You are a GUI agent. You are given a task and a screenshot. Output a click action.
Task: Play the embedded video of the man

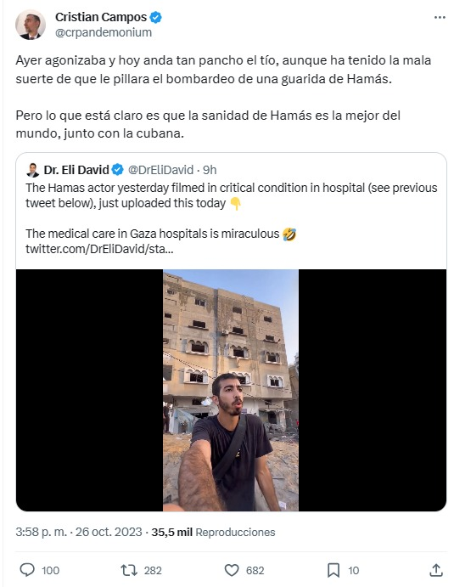[x=231, y=390]
